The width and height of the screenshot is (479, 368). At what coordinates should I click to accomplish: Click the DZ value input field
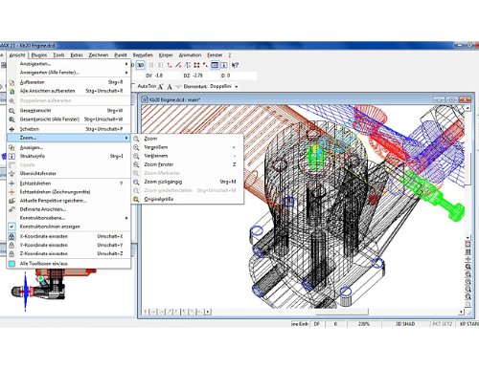(205, 76)
